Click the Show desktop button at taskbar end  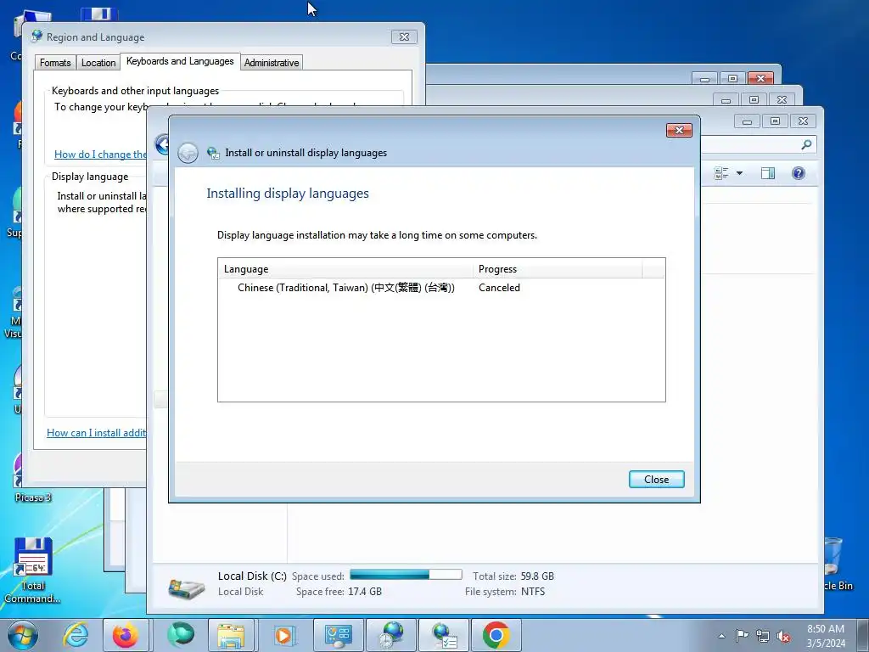[x=862, y=635]
